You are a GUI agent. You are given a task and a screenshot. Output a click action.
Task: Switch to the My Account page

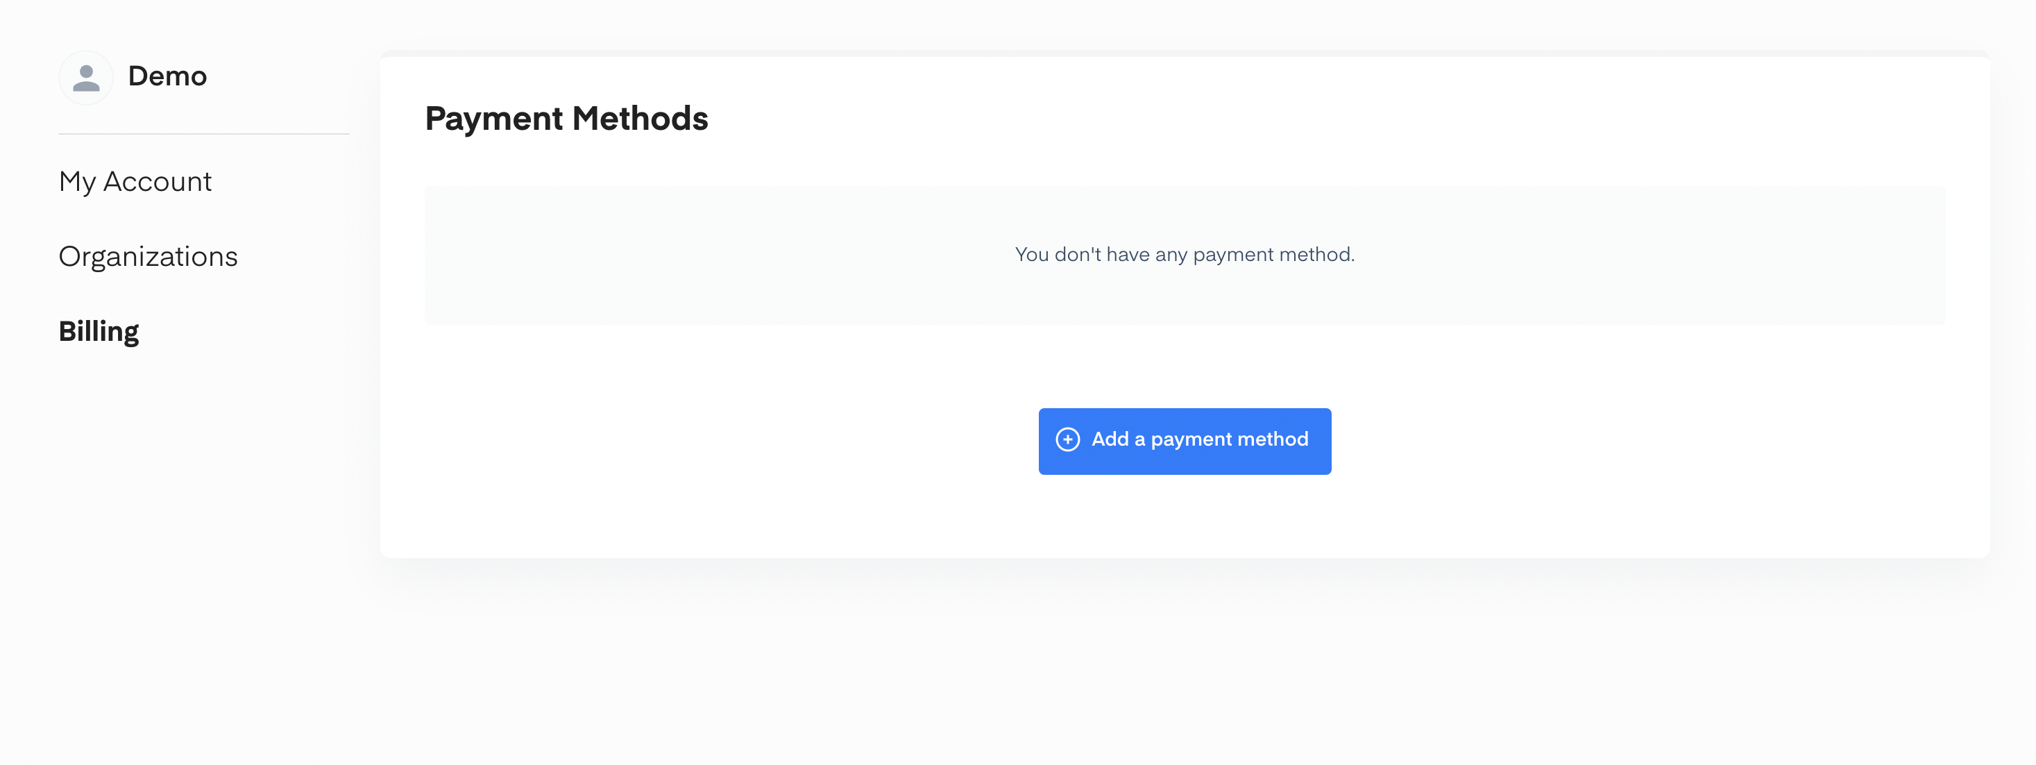[x=135, y=182]
